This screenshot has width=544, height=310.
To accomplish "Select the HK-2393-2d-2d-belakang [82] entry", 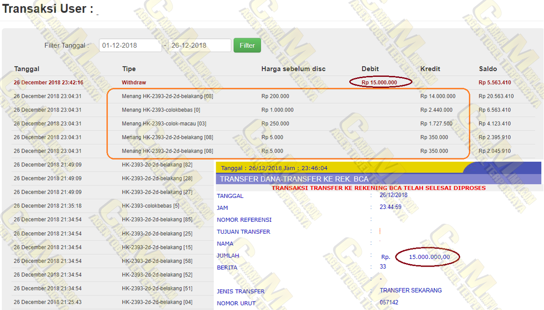I will 157,165.
